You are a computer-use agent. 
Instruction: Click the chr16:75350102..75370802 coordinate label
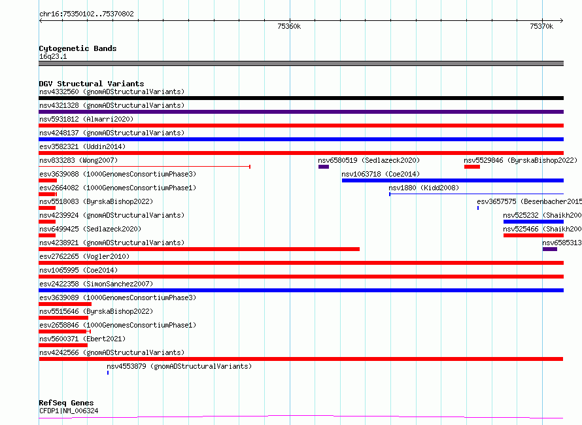click(86, 14)
